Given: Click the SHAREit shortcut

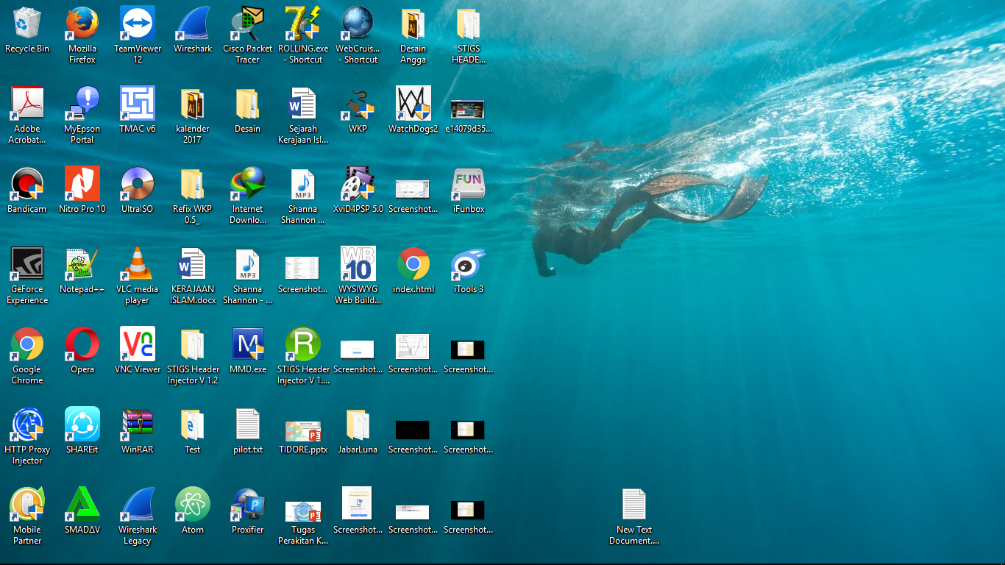Looking at the screenshot, I should [x=82, y=424].
